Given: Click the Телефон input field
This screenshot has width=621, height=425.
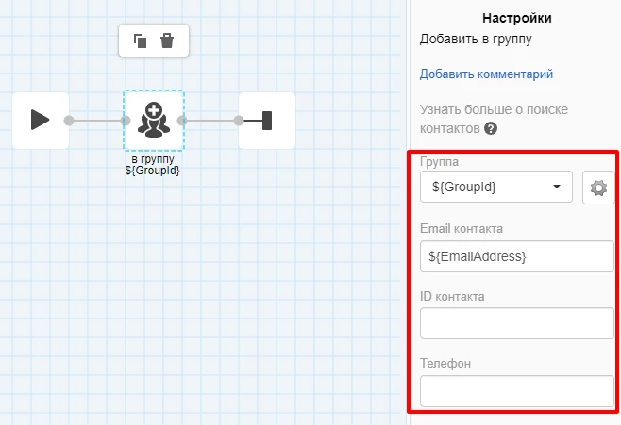Looking at the screenshot, I should pos(516,390).
